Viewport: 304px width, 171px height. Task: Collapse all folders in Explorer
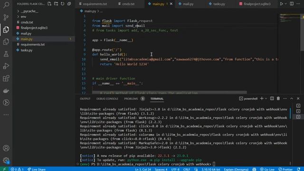coord(69,4)
